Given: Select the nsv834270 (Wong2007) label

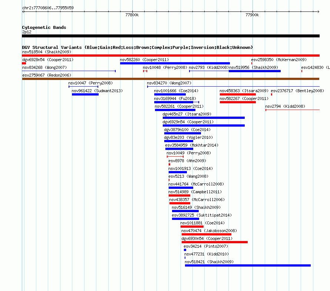Looking at the screenshot, I should click(169, 83).
